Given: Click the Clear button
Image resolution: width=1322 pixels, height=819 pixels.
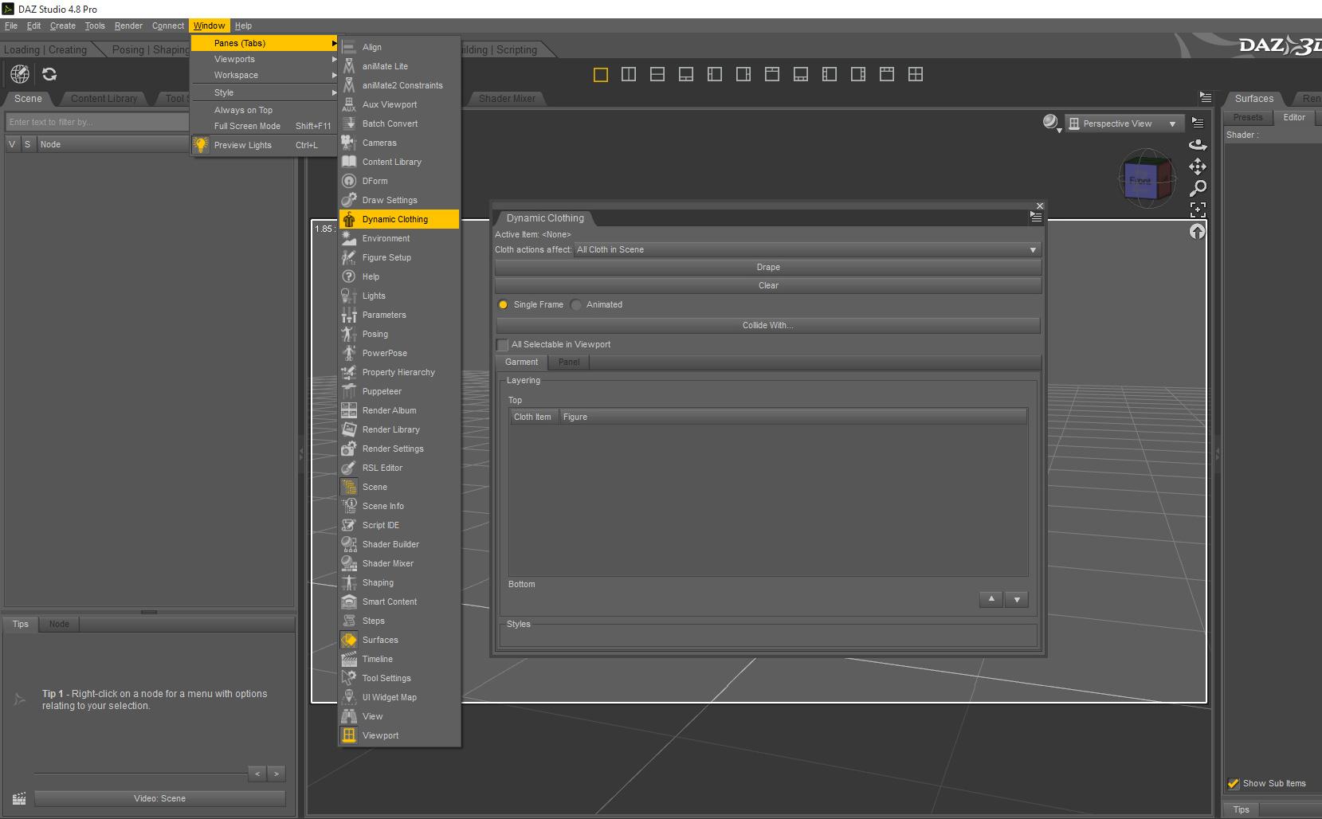Looking at the screenshot, I should (x=768, y=285).
